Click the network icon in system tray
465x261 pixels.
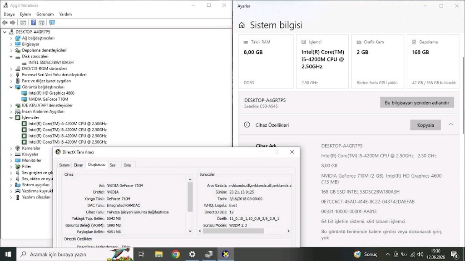point(412,254)
